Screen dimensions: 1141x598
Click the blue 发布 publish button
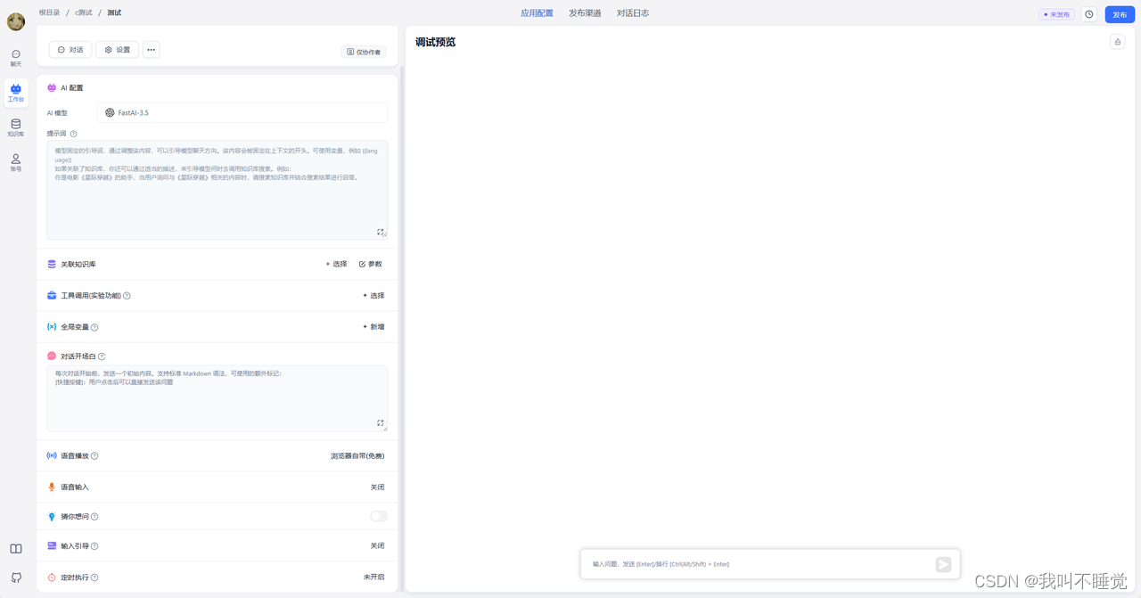[1120, 14]
